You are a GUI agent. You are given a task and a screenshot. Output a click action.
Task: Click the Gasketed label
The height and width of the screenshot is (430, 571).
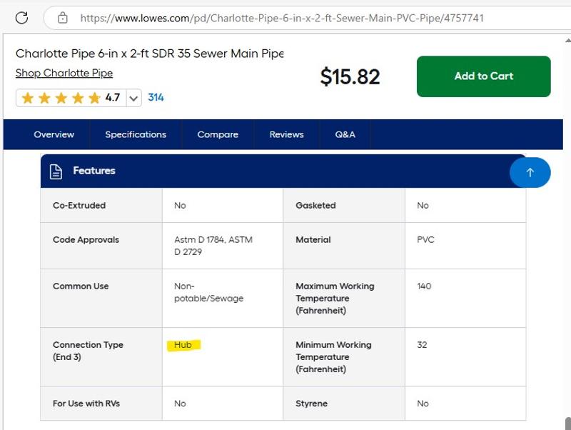pos(315,205)
